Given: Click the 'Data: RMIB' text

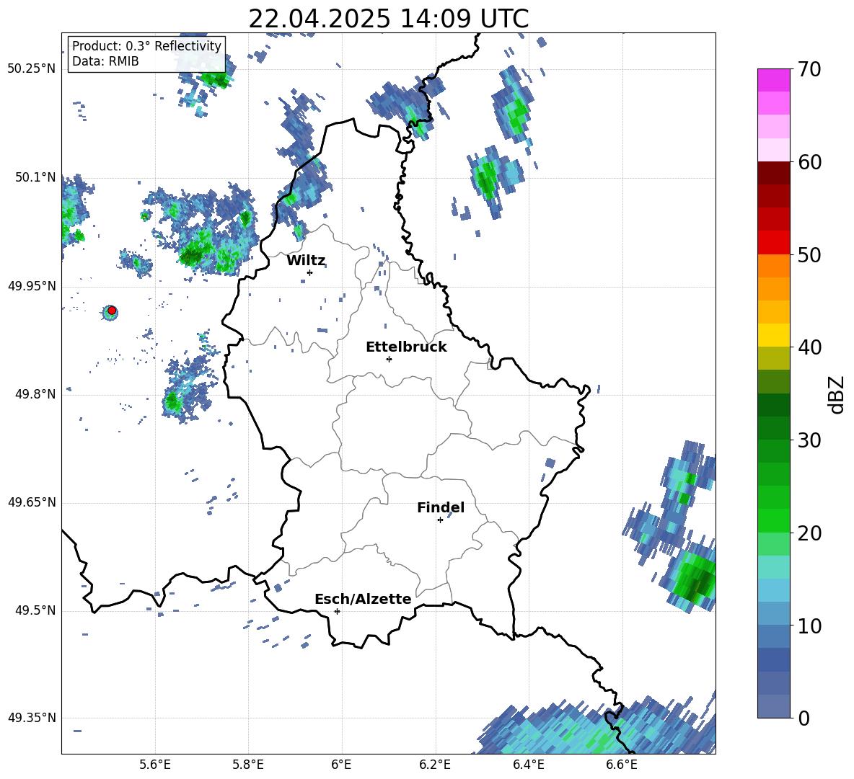Looking at the screenshot, I should pyautogui.click(x=105, y=61).
